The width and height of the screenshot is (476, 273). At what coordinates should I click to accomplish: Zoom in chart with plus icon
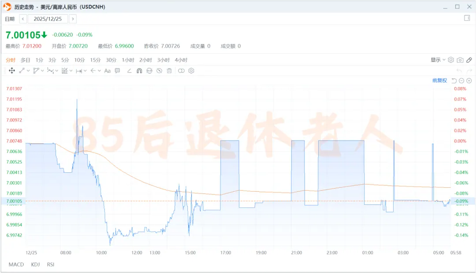[x=469, y=80]
